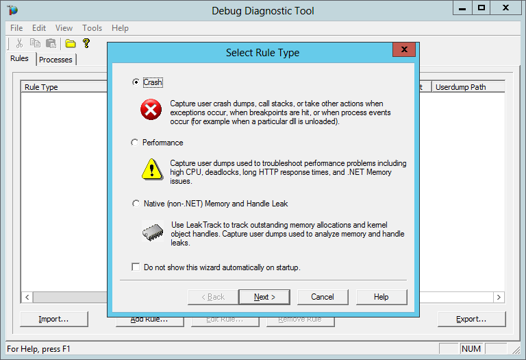
Task: Click the 'For Help, press F1' status text
Action: pos(38,349)
